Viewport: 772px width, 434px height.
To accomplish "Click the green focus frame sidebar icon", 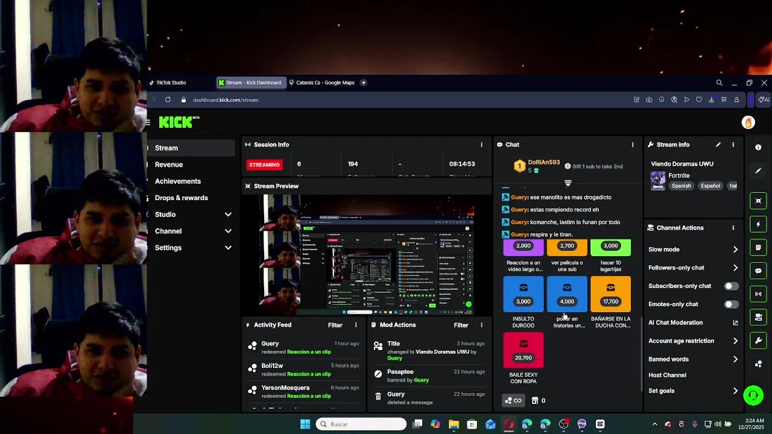I will [x=758, y=201].
